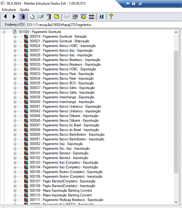Expand node 000103 Pagamento Itaú (Completo) - Exportação
This screenshot has width=182, height=208.
pyautogui.click(x=15, y=162)
